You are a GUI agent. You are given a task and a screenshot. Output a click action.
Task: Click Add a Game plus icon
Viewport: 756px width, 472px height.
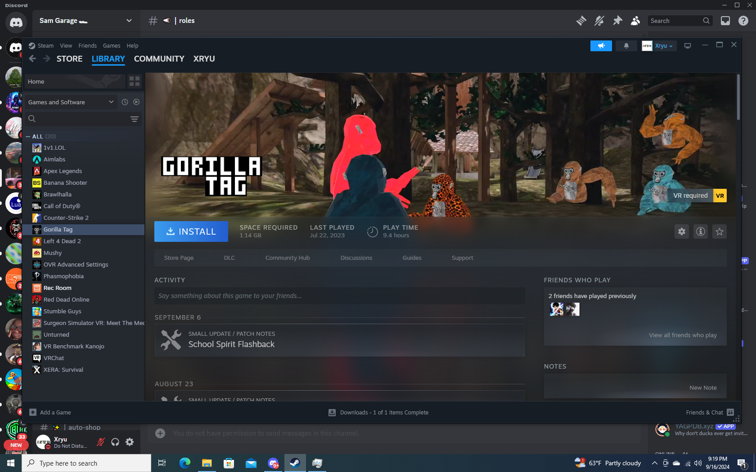33,412
